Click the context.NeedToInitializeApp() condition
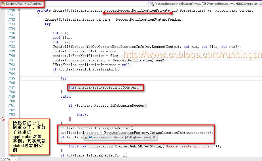This screenshot has height=161, width=262. pyautogui.click(x=89, y=69)
